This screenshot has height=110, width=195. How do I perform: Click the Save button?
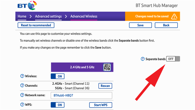click(140, 25)
